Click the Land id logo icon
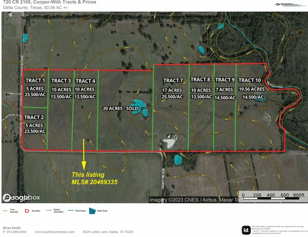This screenshot has height=237, width=308. tap(245, 229)
